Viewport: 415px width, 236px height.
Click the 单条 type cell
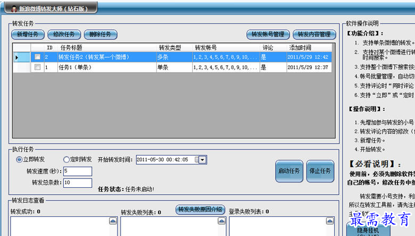[x=174, y=67]
